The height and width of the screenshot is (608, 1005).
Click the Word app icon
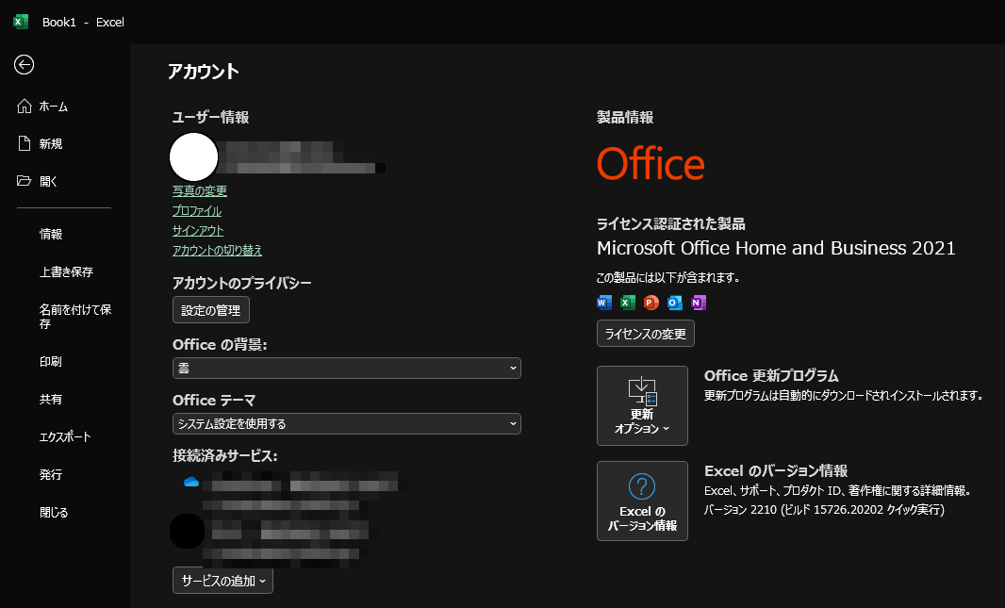click(603, 303)
